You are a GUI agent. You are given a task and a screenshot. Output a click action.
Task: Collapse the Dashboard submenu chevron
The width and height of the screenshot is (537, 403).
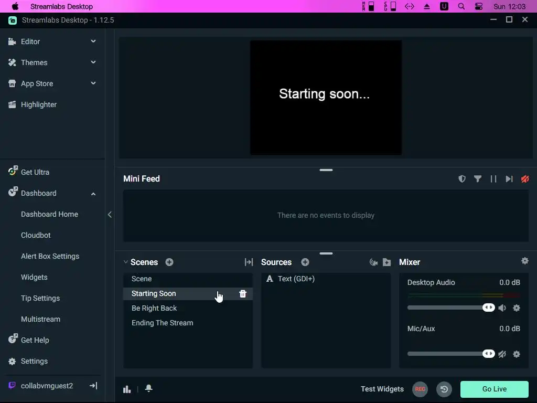click(93, 194)
